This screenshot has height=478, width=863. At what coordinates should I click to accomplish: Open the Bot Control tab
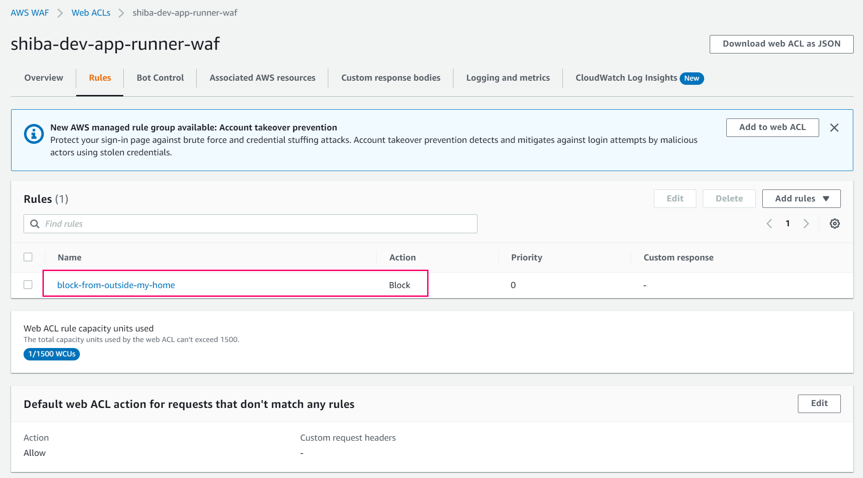(x=160, y=78)
